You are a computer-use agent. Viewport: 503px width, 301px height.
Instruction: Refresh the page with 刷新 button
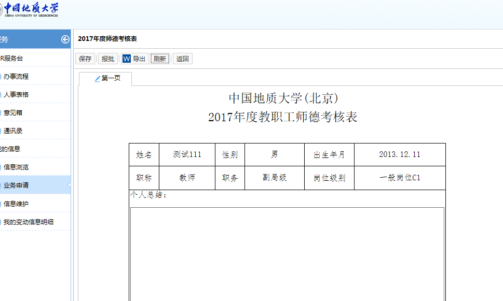[160, 59]
